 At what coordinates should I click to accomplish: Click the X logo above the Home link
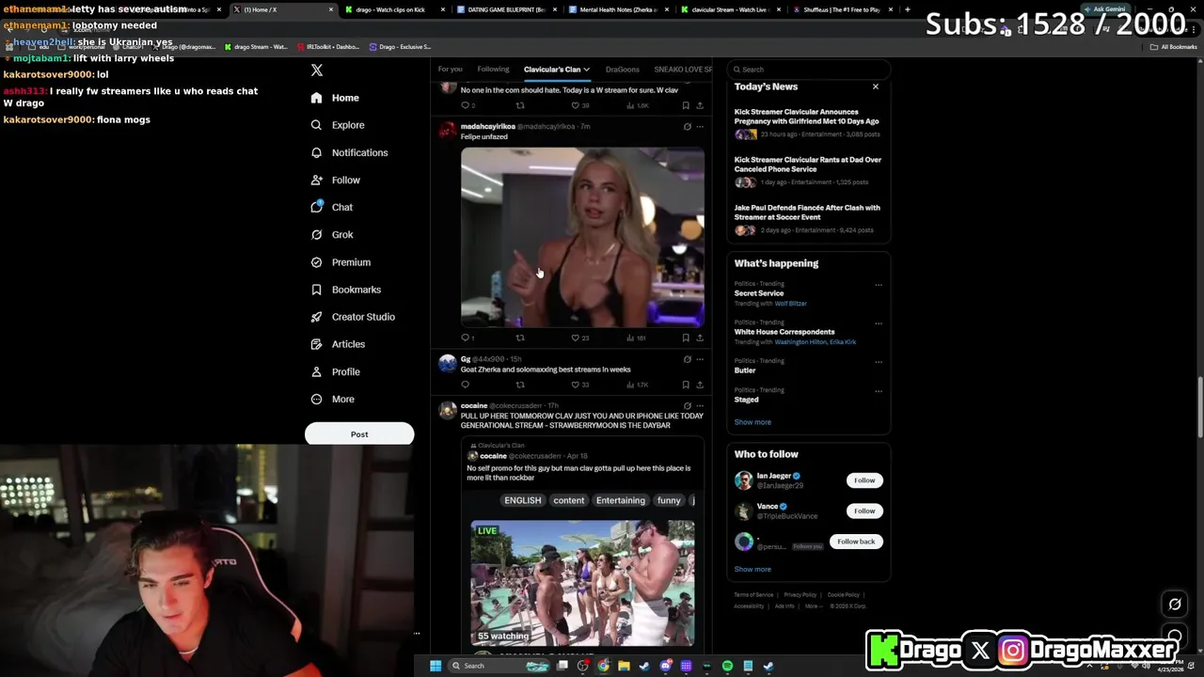pos(317,71)
